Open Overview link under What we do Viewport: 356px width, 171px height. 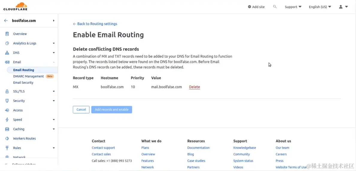tap(148, 154)
